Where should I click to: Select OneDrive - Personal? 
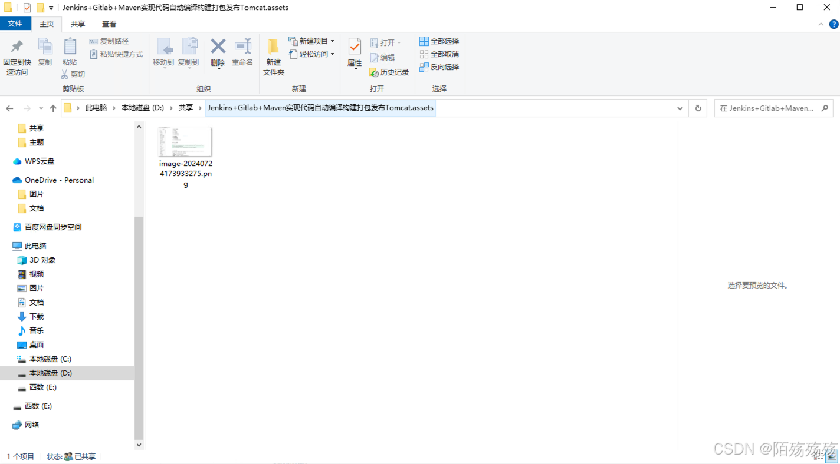coord(59,180)
